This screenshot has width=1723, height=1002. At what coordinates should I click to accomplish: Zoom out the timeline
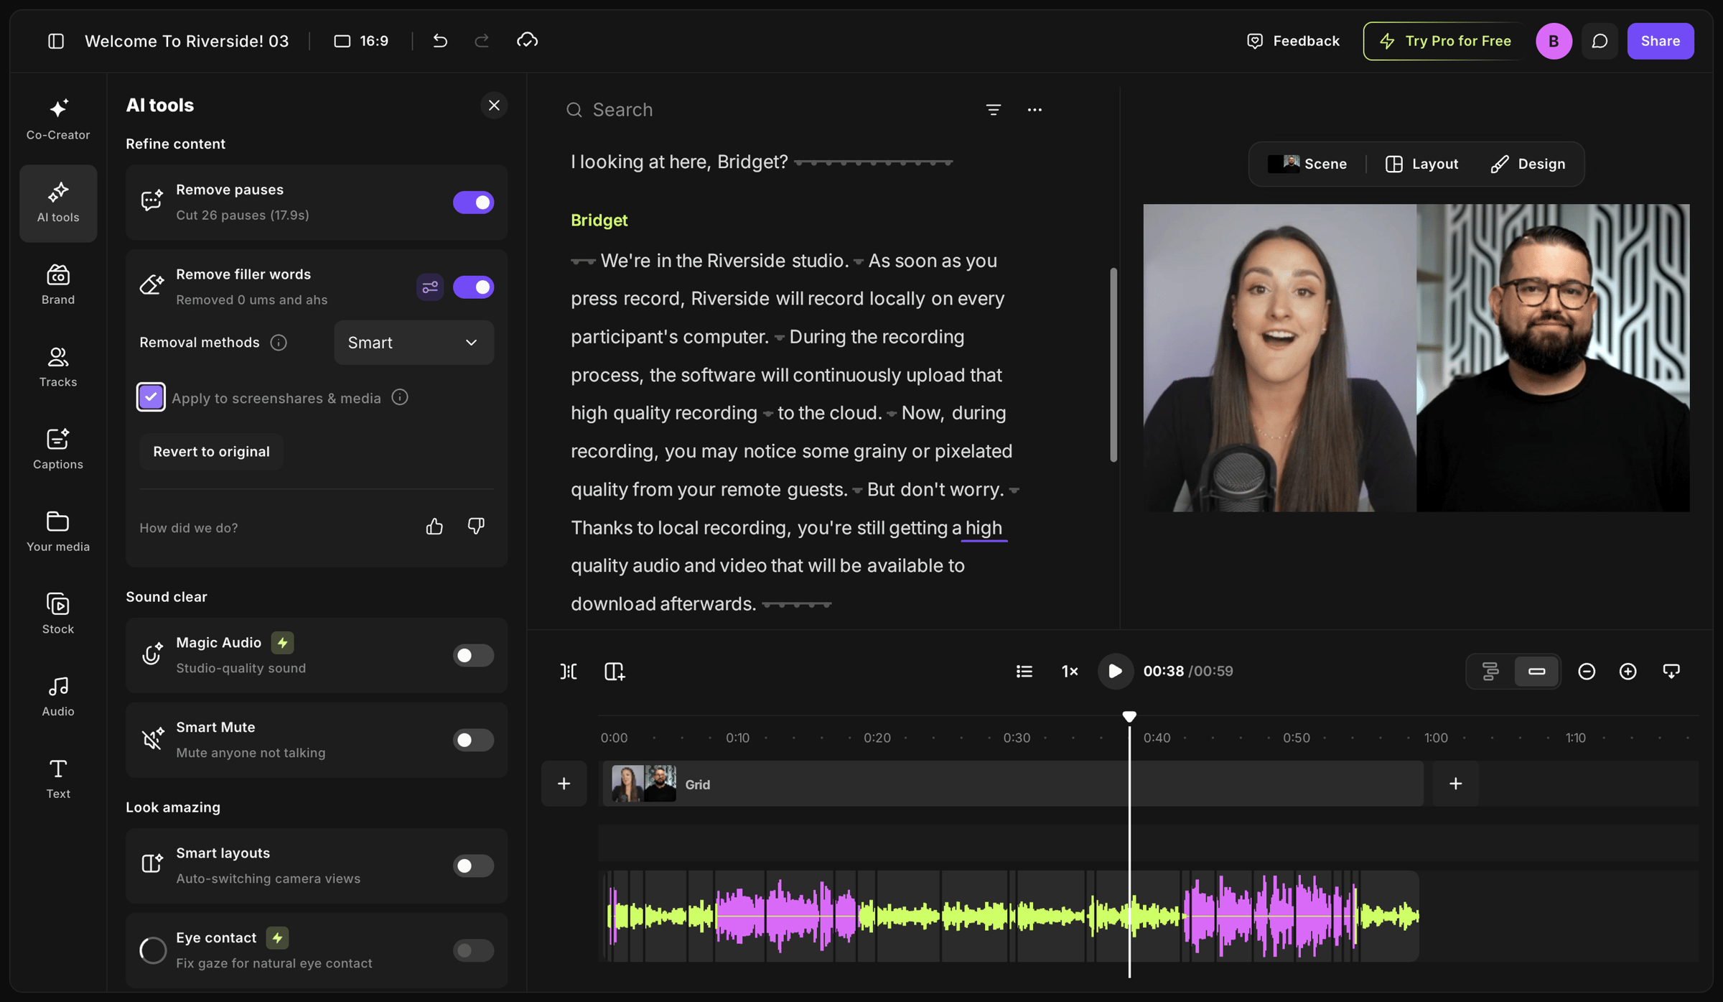click(x=1587, y=671)
